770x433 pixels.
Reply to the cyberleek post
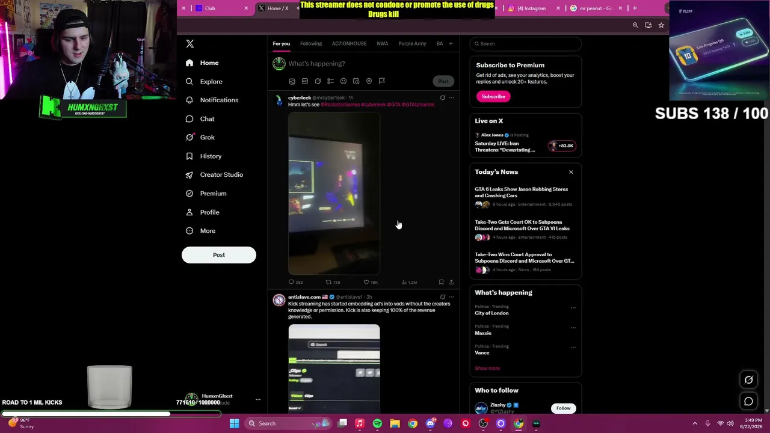pos(295,282)
